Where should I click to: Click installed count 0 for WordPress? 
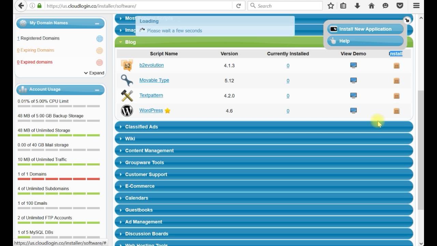(288, 111)
